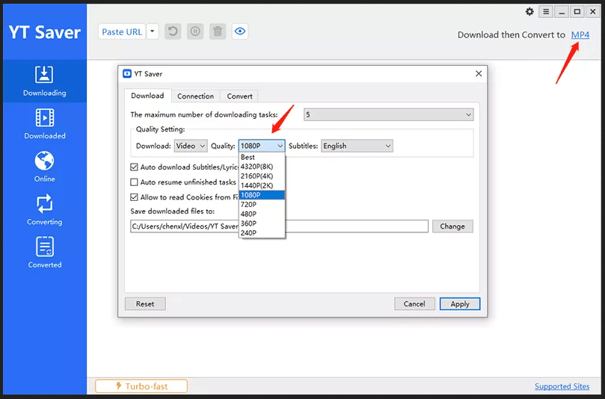The image size is (605, 399).
Task: Uncheck Auto download Subtitles/Lyrics checkbox
Action: tap(135, 167)
